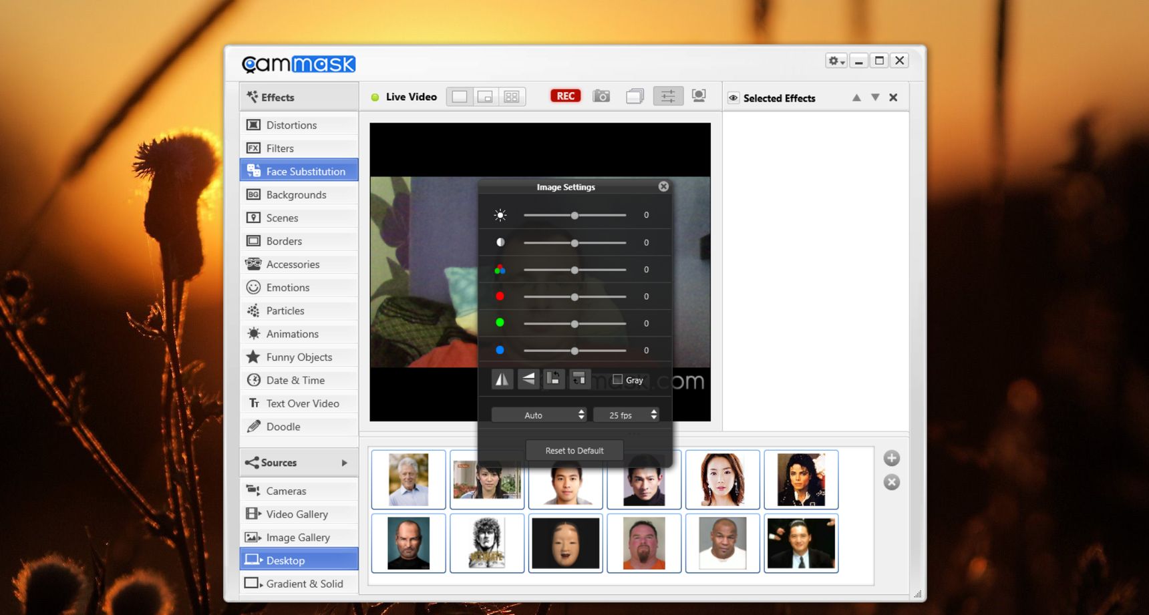Screen dimensions: 1149x615
Task: Open the Auto resolution dropdown
Action: (539, 415)
